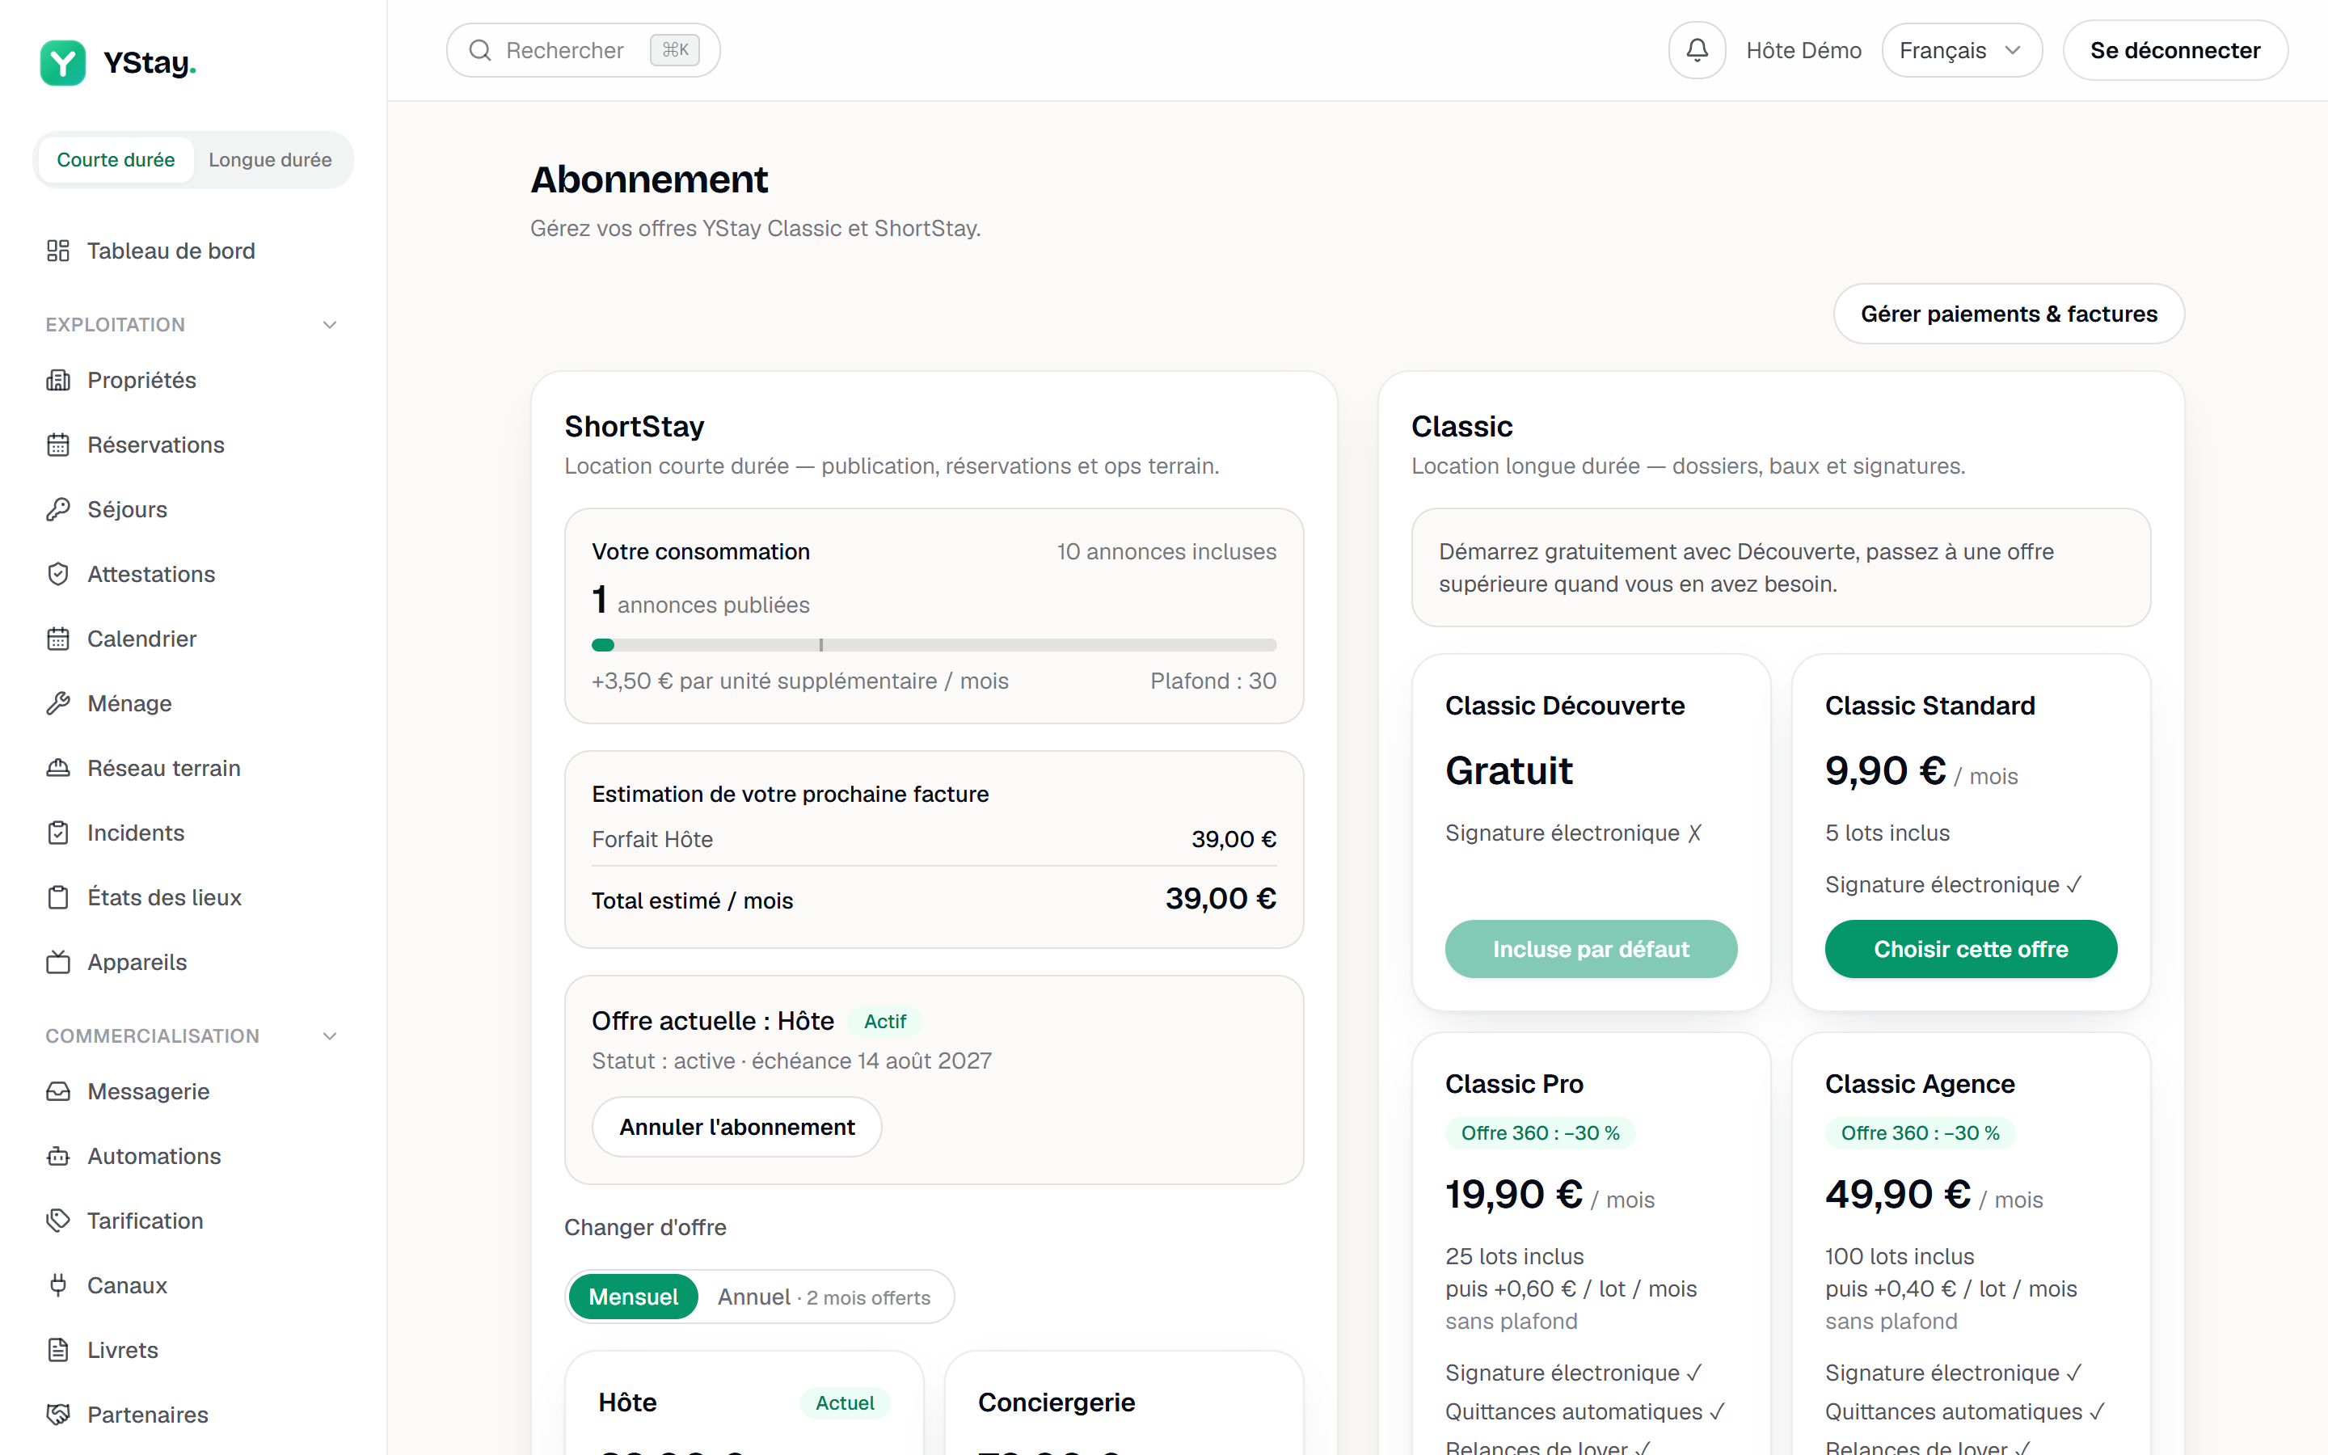
Task: Switch to Longue durée mode
Action: (270, 160)
